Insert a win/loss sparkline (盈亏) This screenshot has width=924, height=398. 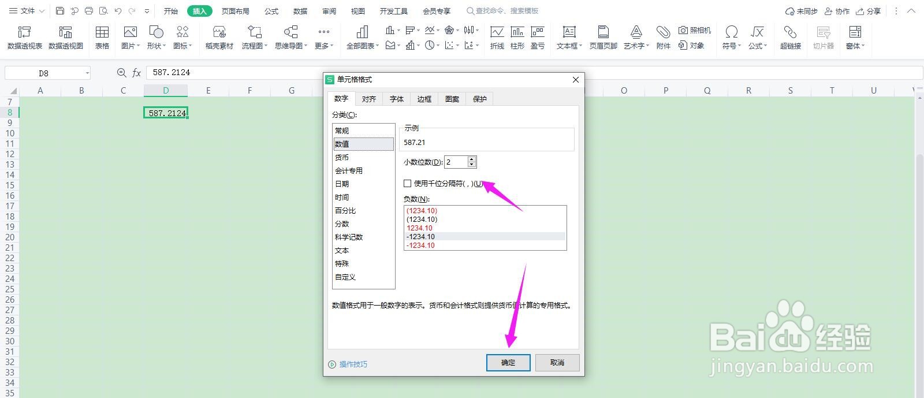tap(538, 38)
